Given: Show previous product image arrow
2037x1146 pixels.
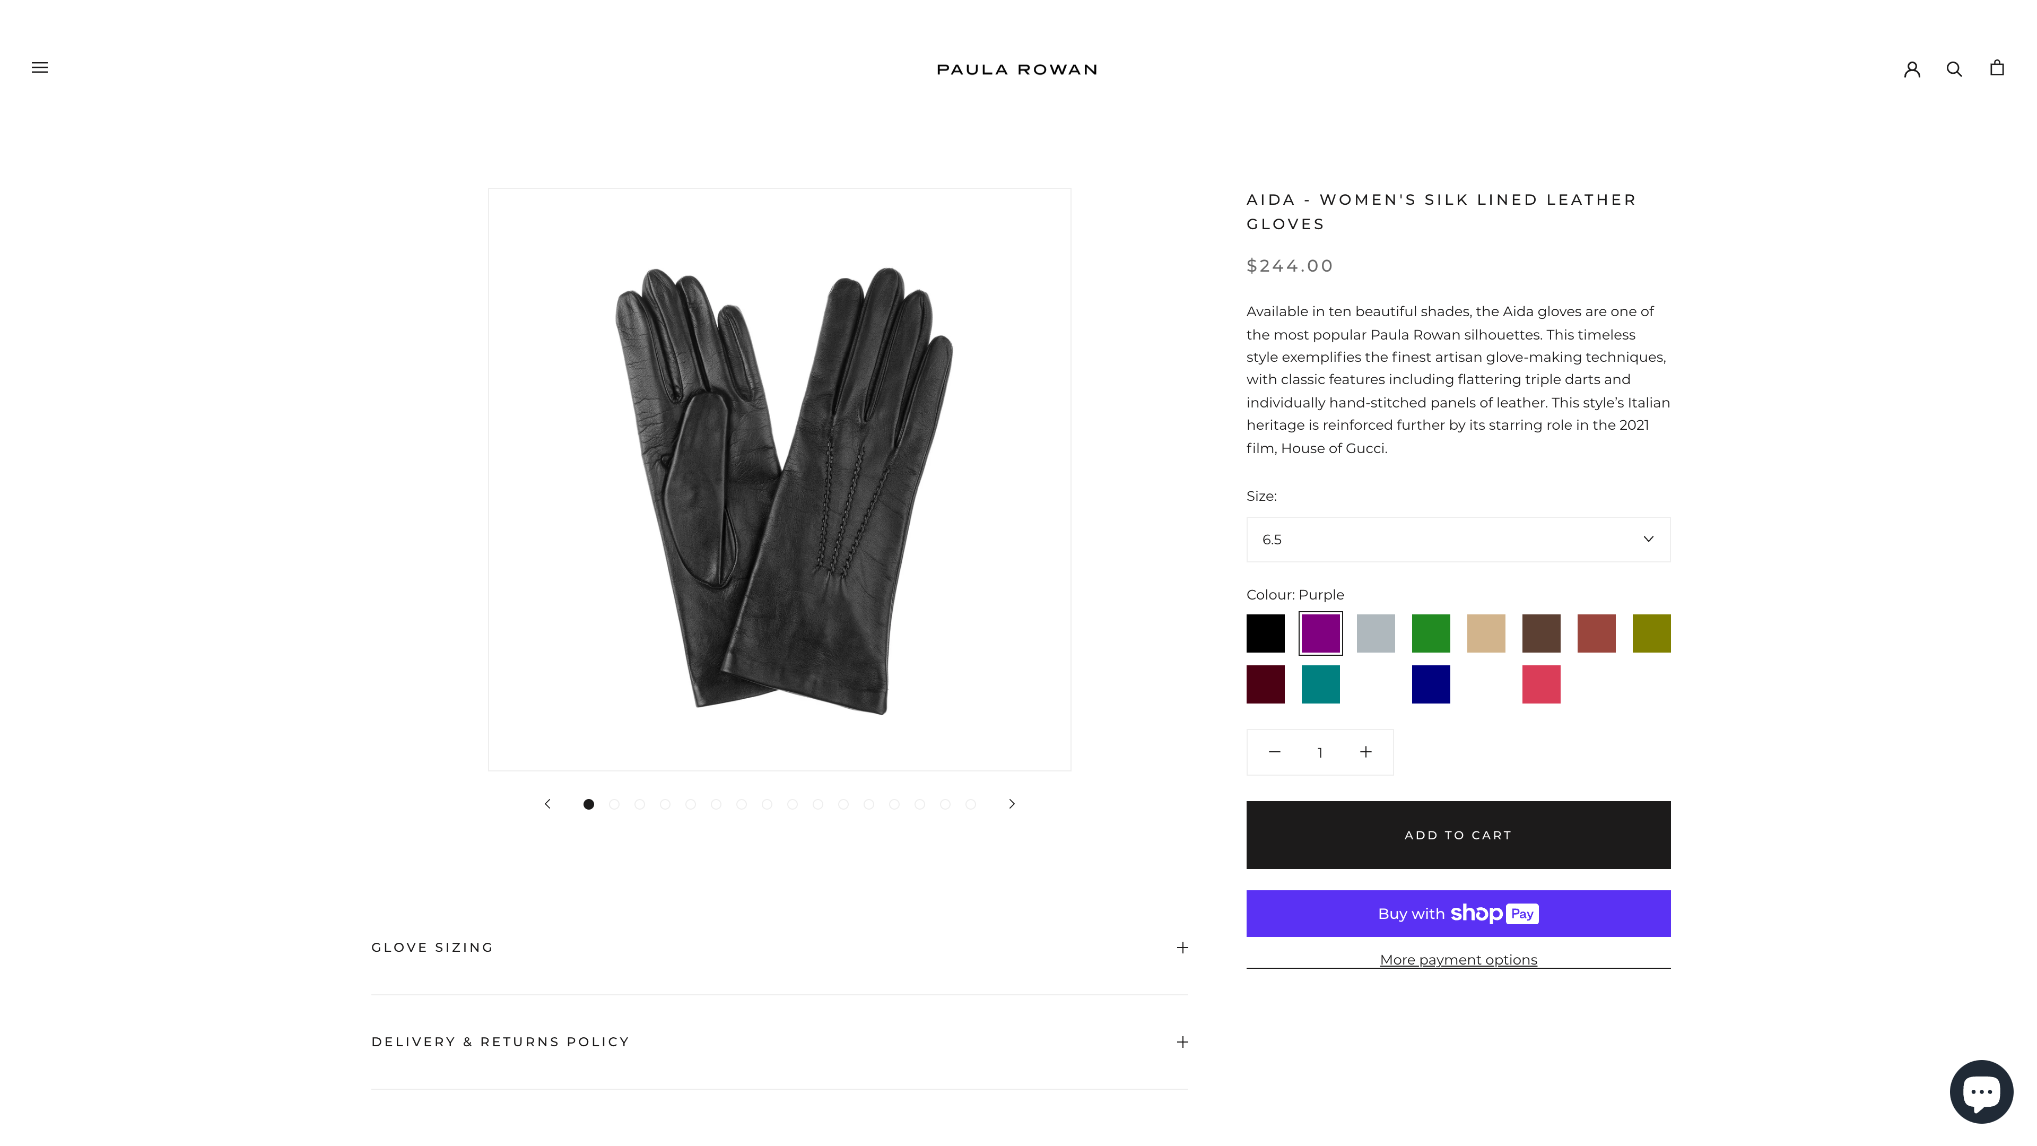Looking at the screenshot, I should (x=547, y=804).
